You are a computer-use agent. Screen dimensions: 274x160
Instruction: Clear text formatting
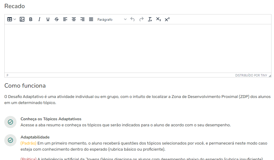pos(150,19)
